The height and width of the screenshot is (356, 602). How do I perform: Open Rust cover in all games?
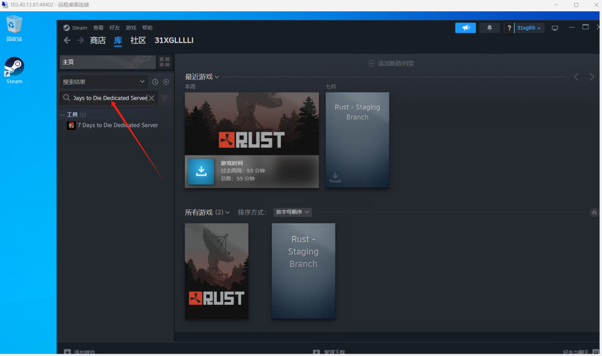point(216,271)
